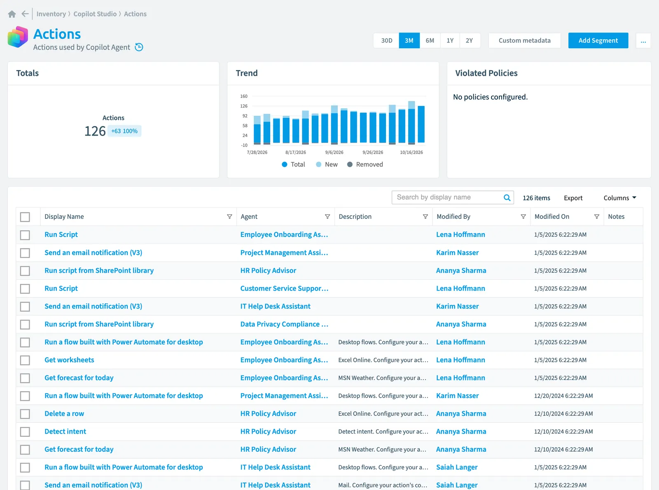Switch to the 1Y time range
Screen dimensions: 659x490
click(450, 40)
